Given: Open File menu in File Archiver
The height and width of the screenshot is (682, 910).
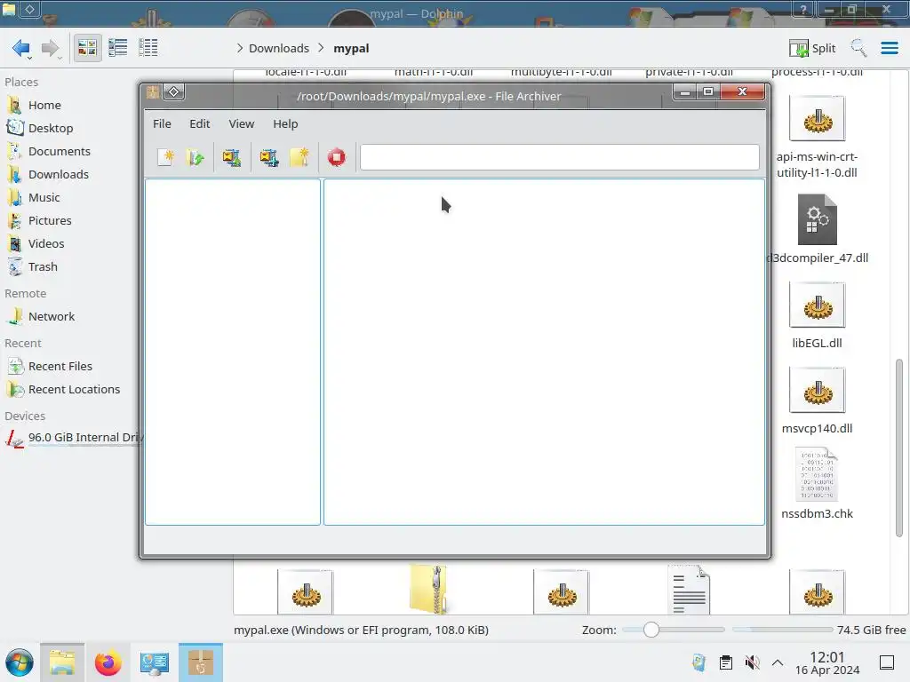Looking at the screenshot, I should 162,123.
